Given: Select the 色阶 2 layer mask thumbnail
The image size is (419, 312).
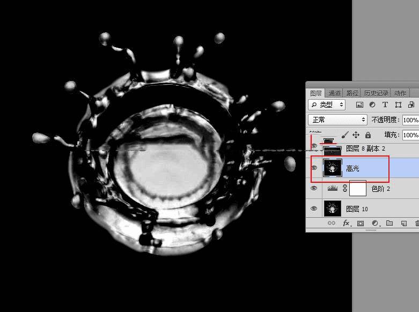Looking at the screenshot, I should pos(358,189).
